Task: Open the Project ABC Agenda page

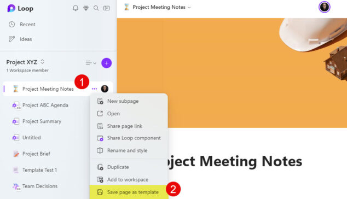Action: (x=45, y=106)
